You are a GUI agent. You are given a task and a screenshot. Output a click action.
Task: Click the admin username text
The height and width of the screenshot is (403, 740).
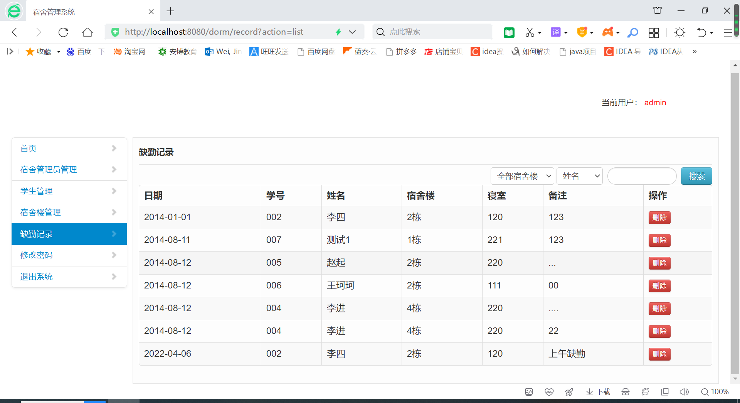(x=655, y=103)
